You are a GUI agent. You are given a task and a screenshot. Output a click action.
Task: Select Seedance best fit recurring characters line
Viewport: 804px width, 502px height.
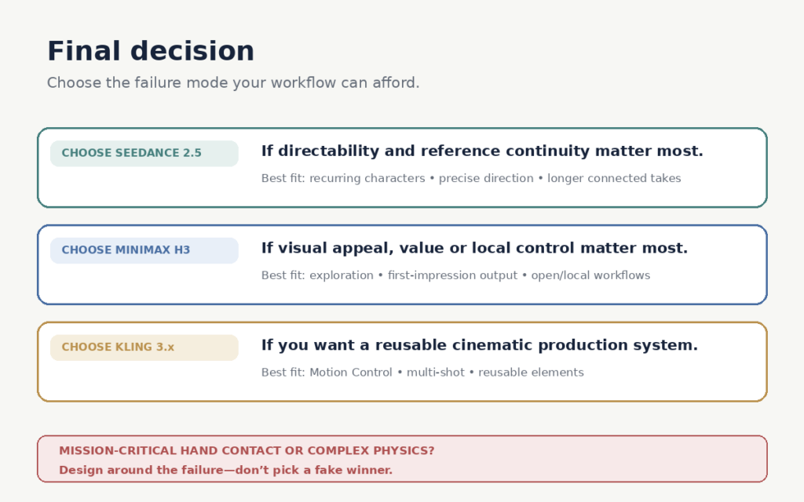[471, 178]
